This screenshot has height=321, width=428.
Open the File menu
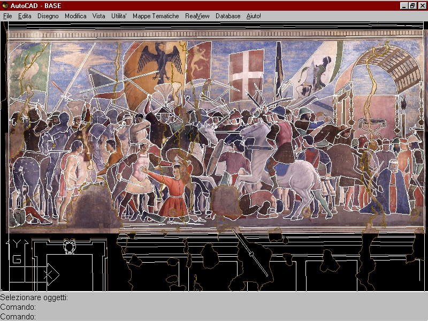[x=7, y=16]
